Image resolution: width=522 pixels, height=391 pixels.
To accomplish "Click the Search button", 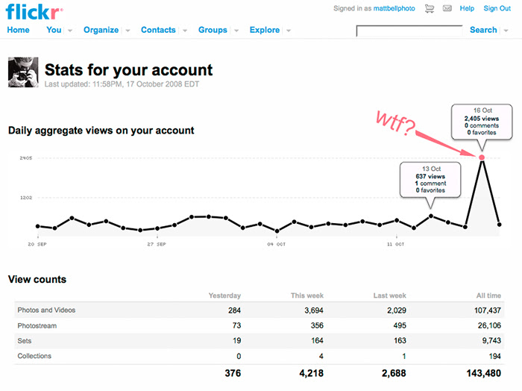I will (x=483, y=30).
